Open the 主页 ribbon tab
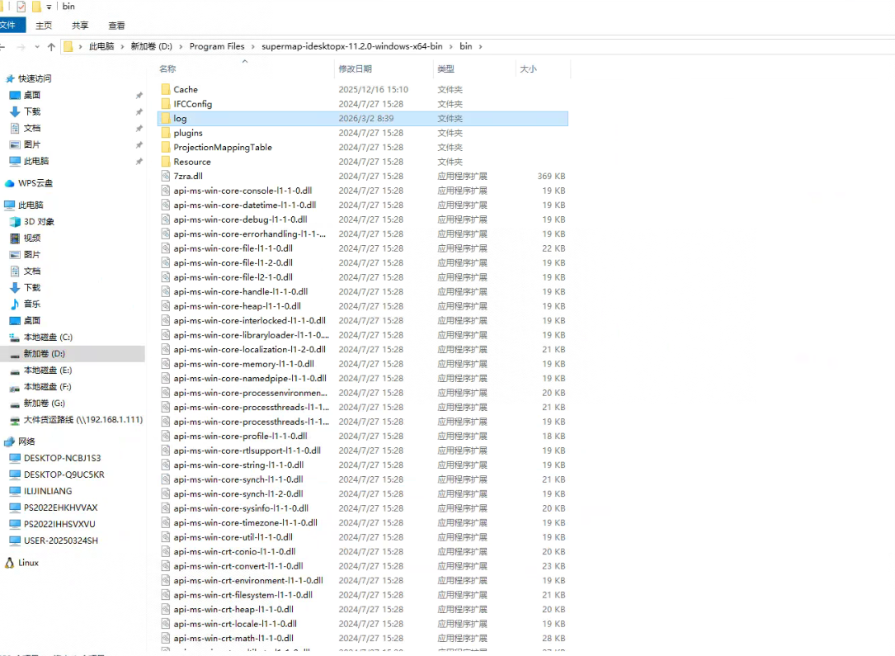Image resolution: width=895 pixels, height=656 pixels. point(44,26)
